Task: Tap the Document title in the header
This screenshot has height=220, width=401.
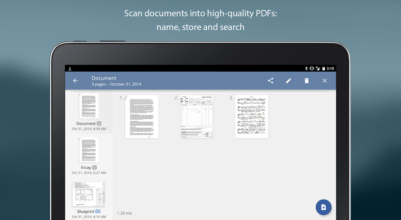Action: coord(104,78)
